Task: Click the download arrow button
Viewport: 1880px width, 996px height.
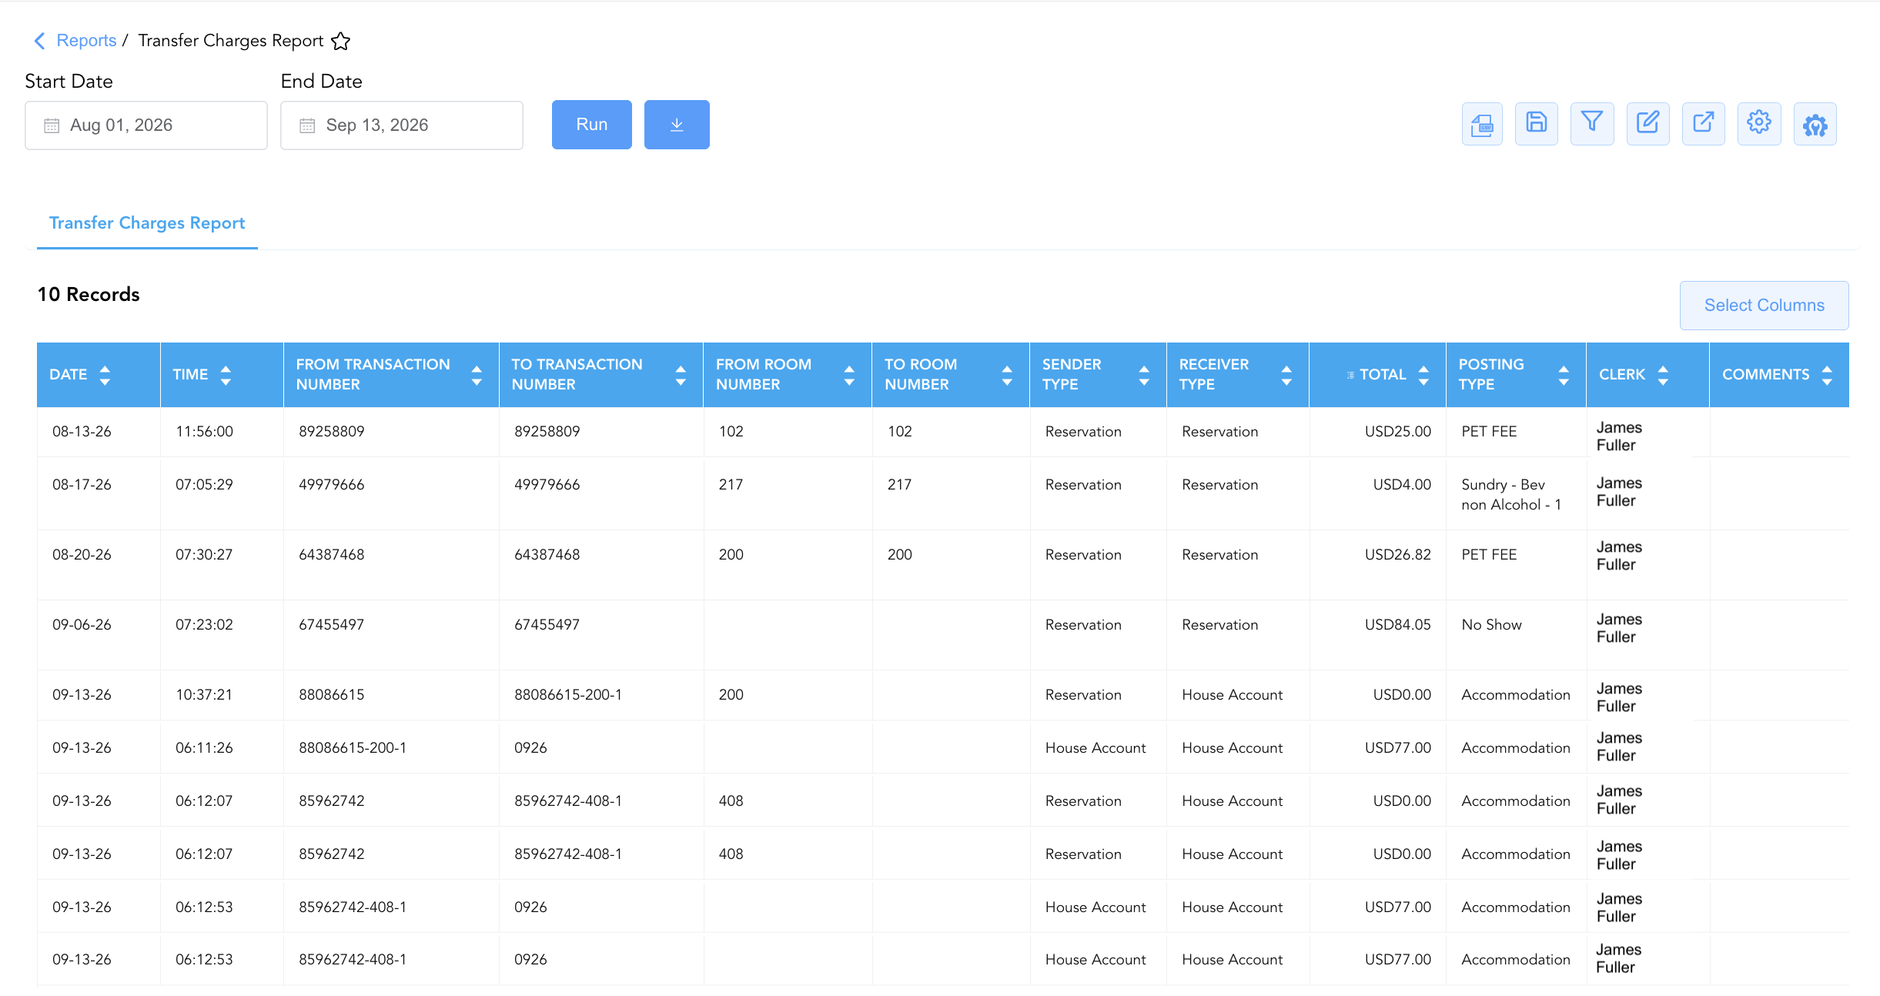Action: [x=677, y=125]
